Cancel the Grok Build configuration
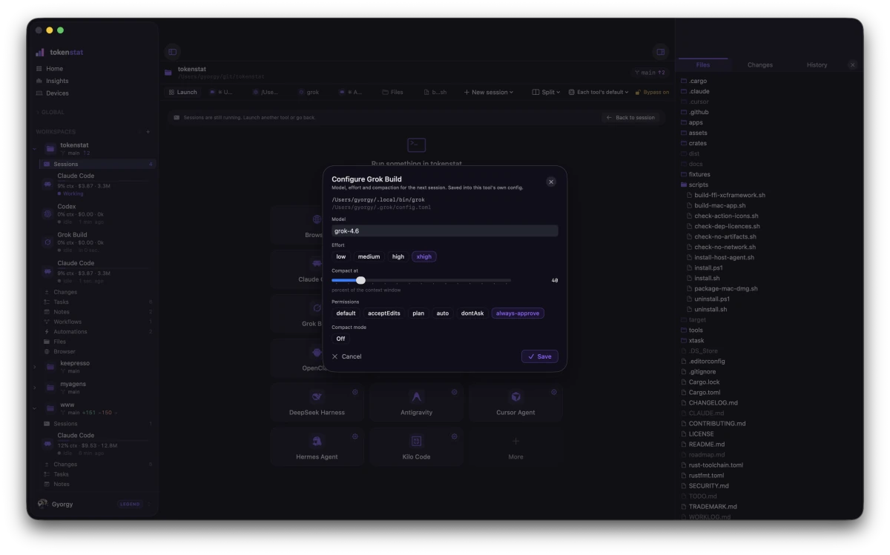 point(347,356)
